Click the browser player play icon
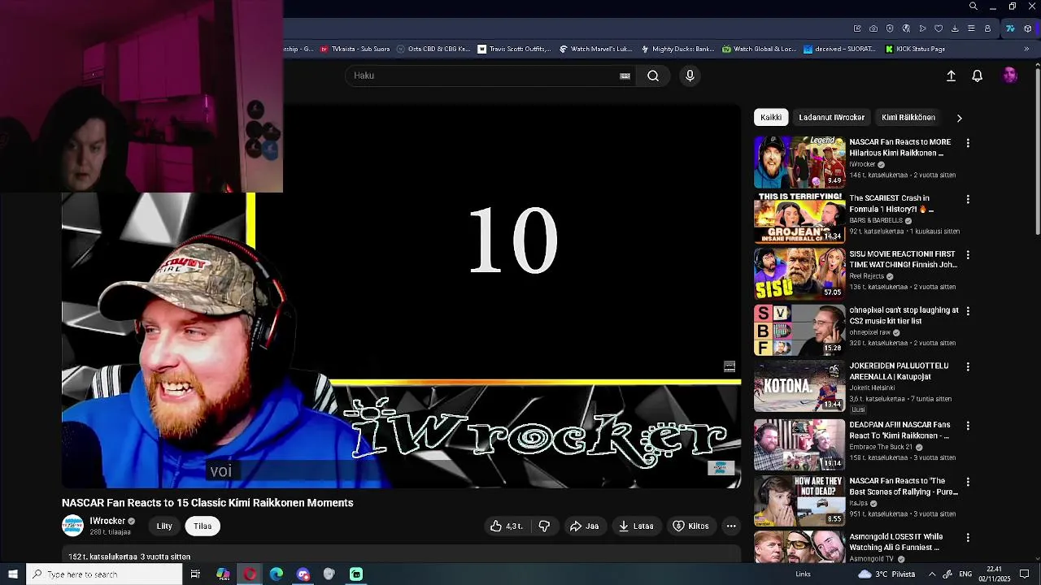The height and width of the screenshot is (585, 1041). point(922,28)
